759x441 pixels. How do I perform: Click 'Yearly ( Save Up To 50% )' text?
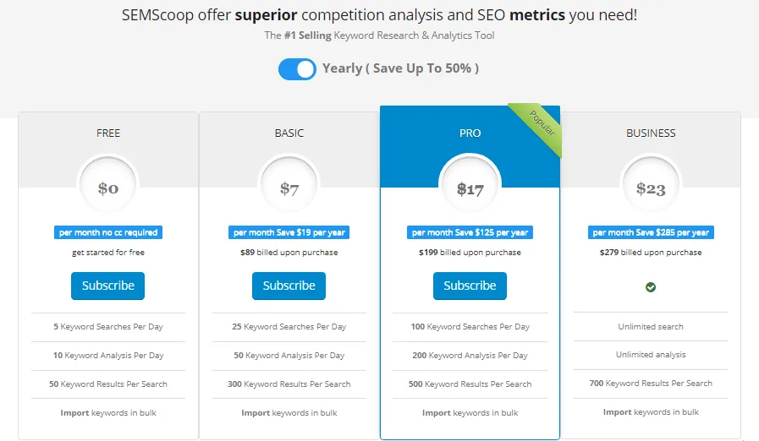point(400,68)
